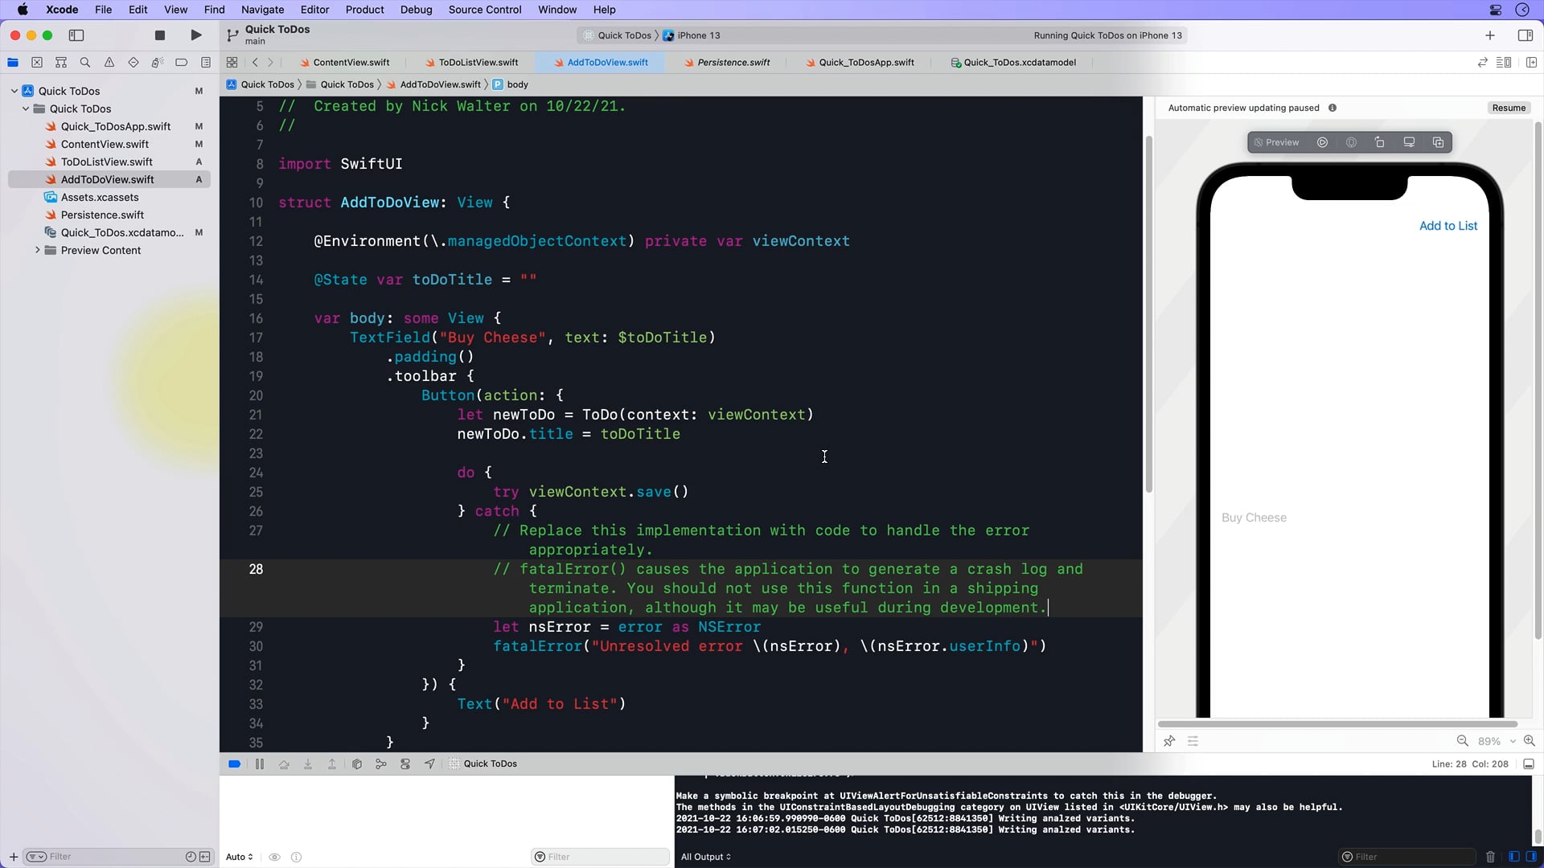Click the body breadcrumb in jump bar
This screenshot has width=1544, height=868.
click(x=511, y=84)
